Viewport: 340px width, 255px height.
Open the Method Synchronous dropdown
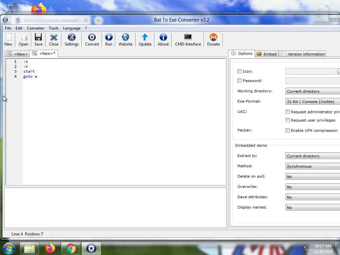tap(313, 166)
